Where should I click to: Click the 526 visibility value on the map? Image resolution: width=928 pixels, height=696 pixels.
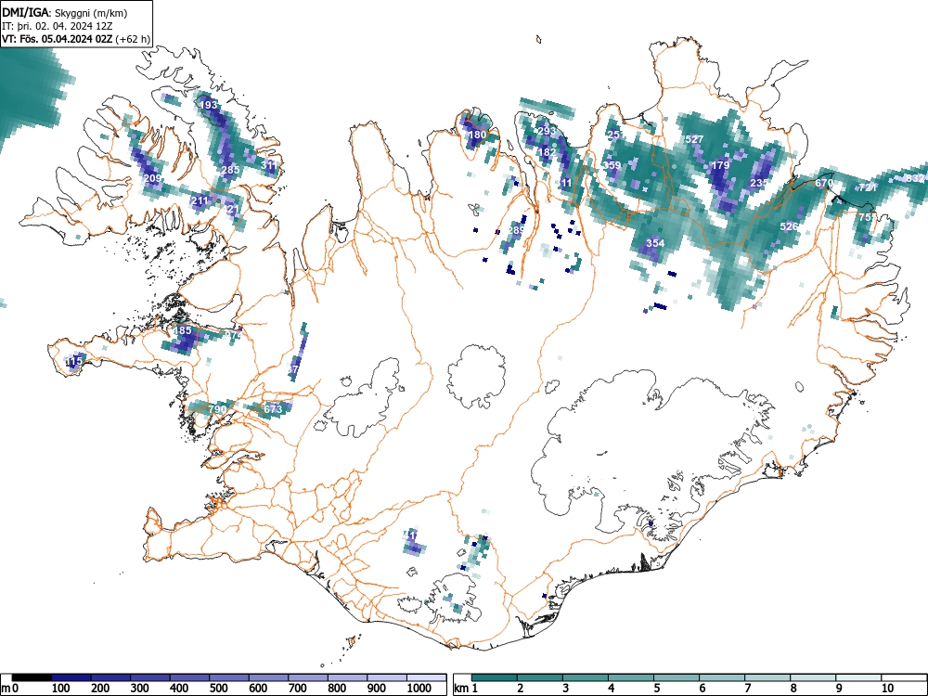click(789, 226)
